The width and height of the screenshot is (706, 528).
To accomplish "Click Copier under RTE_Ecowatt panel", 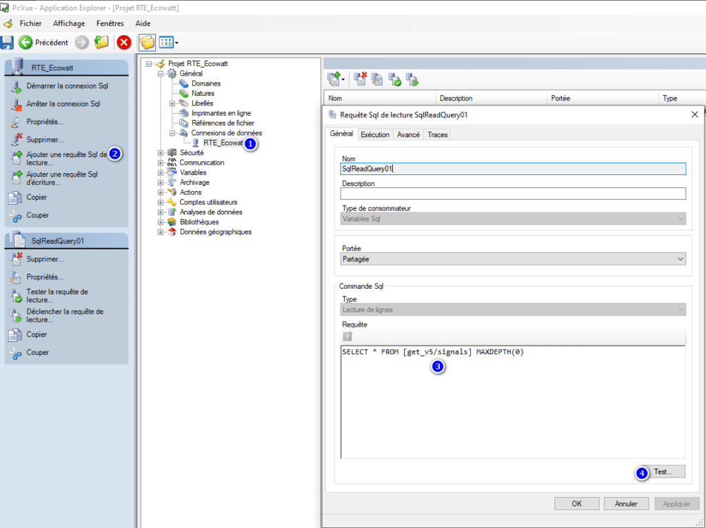I will (37, 197).
